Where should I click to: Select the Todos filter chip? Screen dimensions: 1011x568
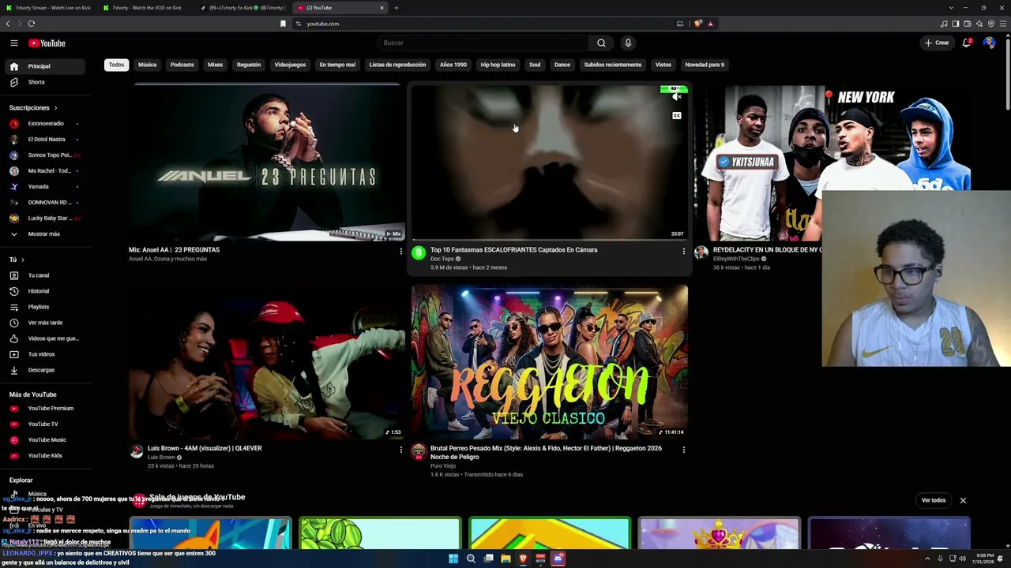tap(116, 65)
